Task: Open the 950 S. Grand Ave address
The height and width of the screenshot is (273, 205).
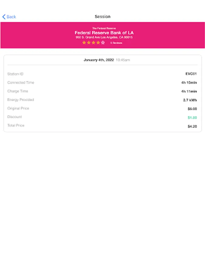Action: point(104,37)
